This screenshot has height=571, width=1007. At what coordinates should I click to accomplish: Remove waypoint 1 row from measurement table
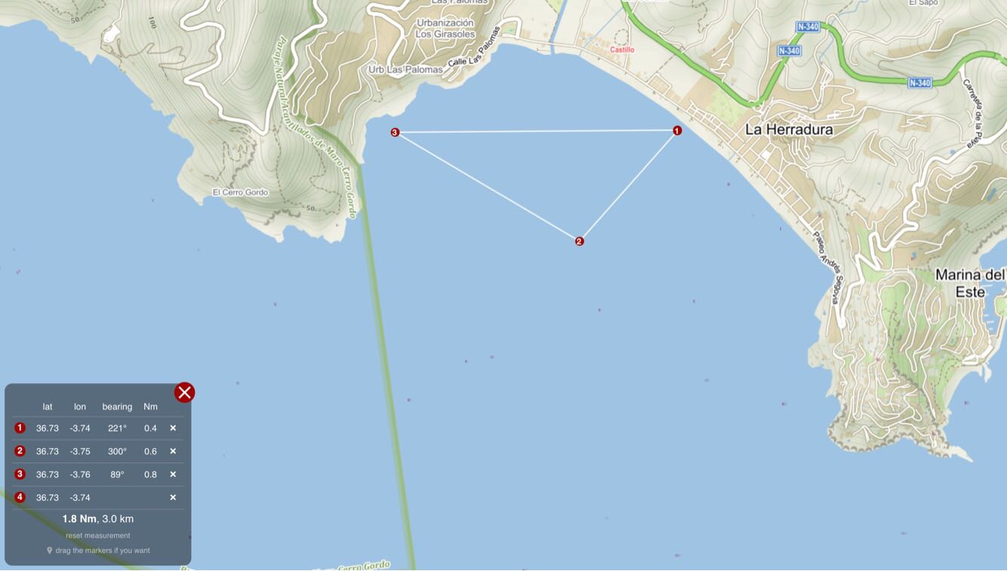(173, 428)
